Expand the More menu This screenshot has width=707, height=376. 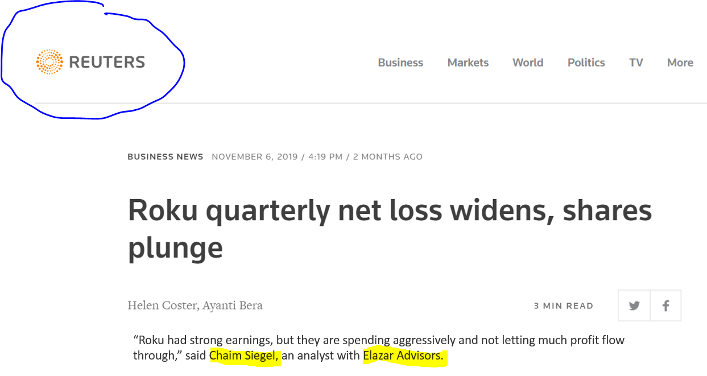[680, 63]
